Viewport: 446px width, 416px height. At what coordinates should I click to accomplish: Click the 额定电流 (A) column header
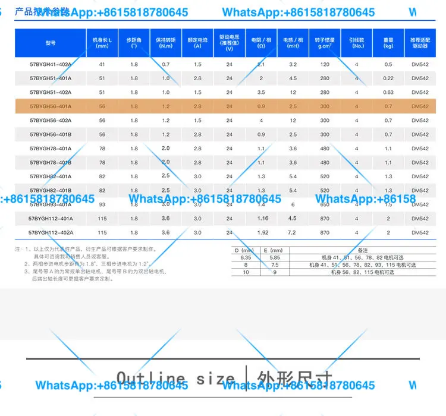pyautogui.click(x=197, y=43)
